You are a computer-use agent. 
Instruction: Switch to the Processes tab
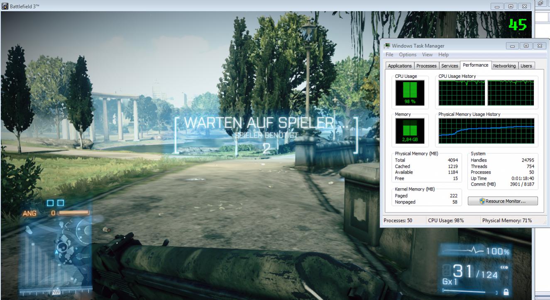(426, 66)
